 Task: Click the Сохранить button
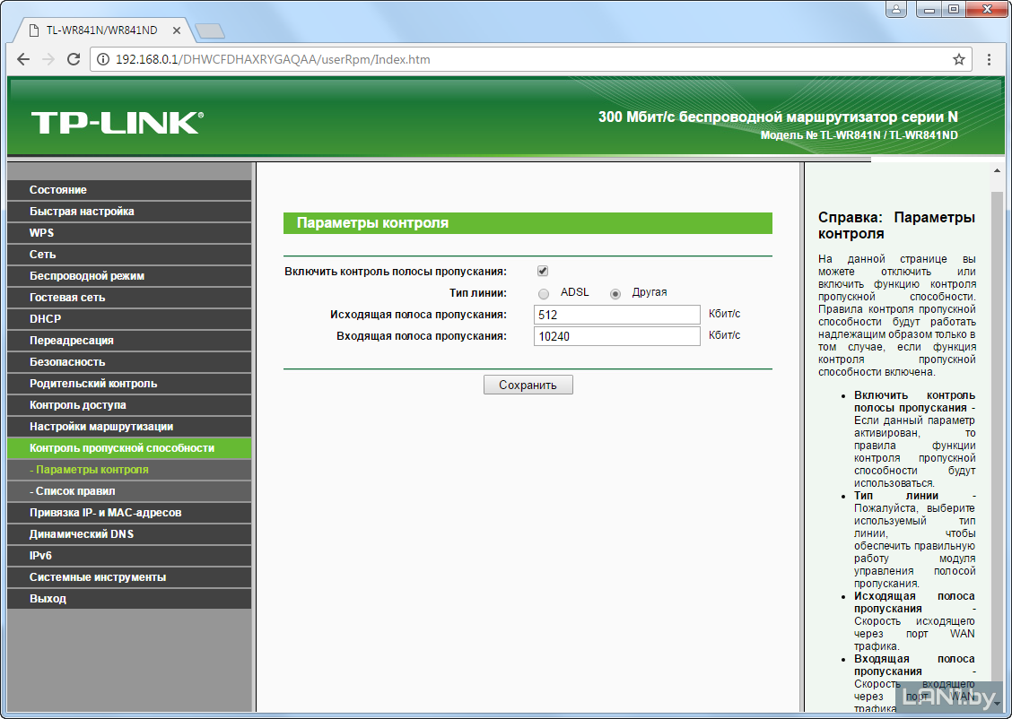tap(528, 385)
